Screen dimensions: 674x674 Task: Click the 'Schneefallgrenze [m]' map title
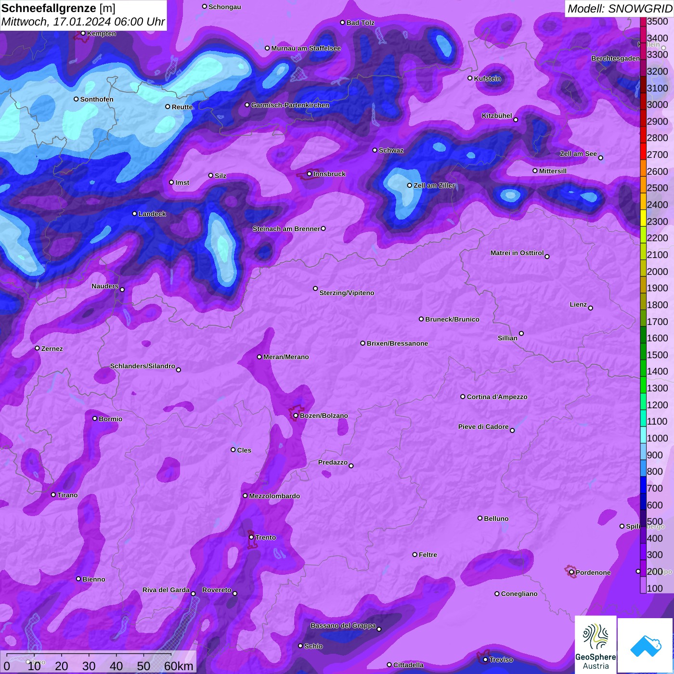pyautogui.click(x=58, y=9)
